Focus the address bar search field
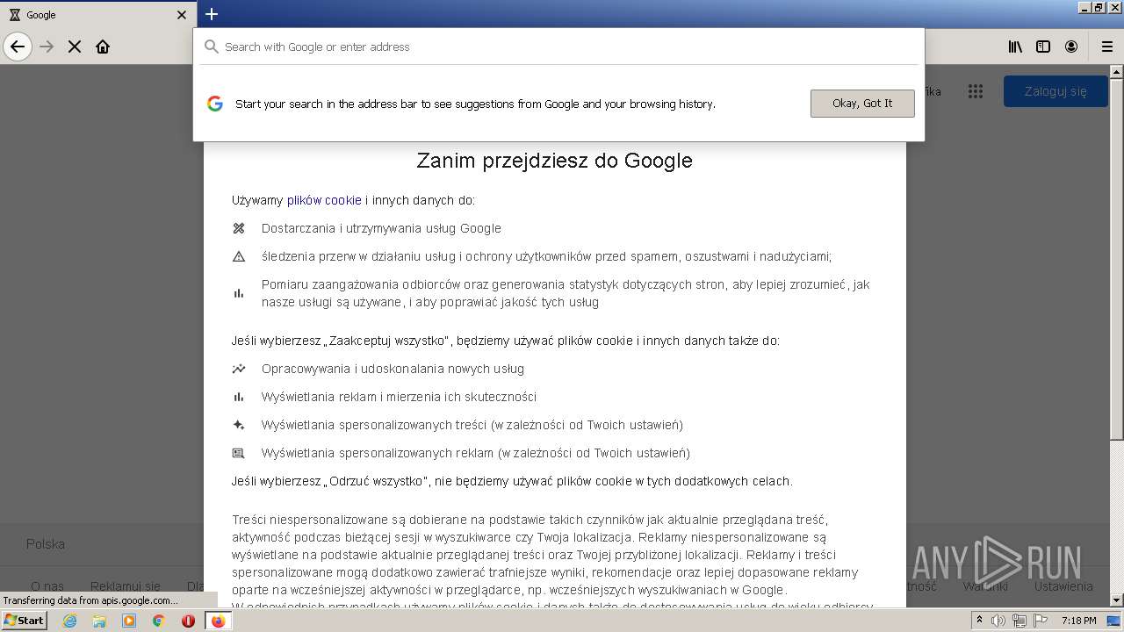 coord(558,47)
